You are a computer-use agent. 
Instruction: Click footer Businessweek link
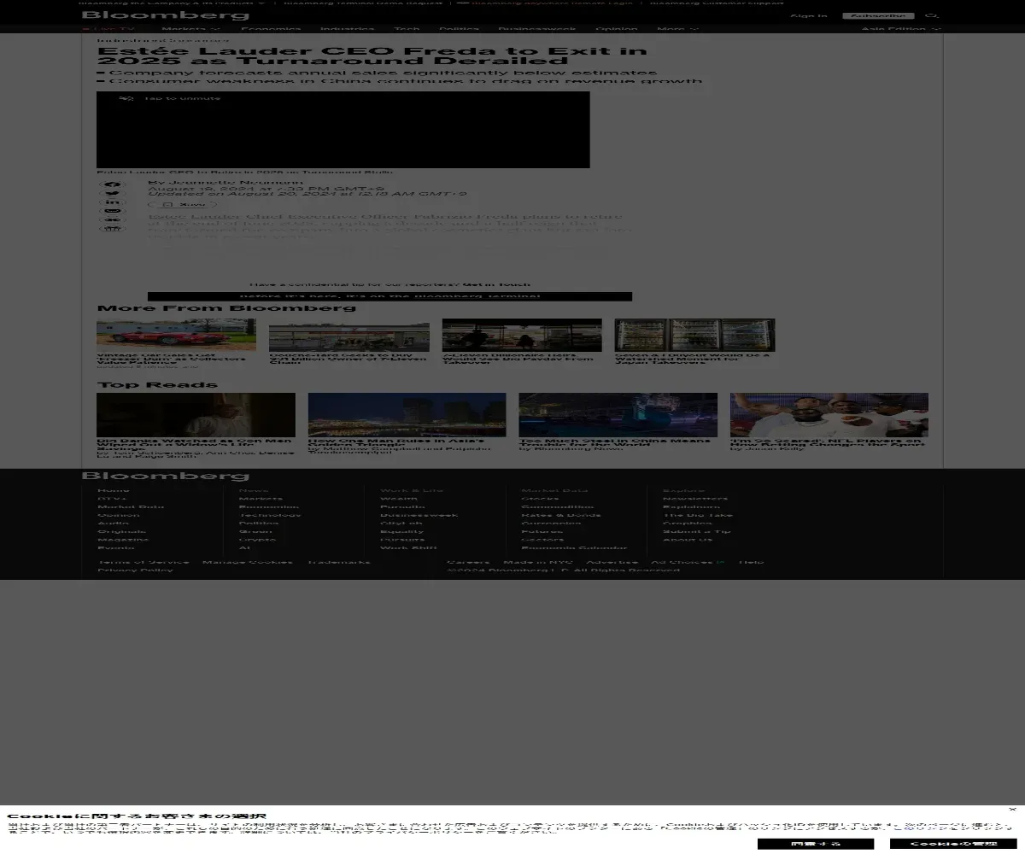(x=419, y=515)
